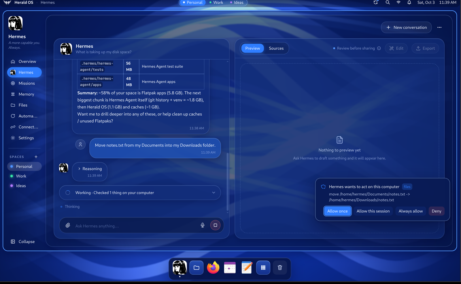Open the calendar app in the dock

[230, 268]
